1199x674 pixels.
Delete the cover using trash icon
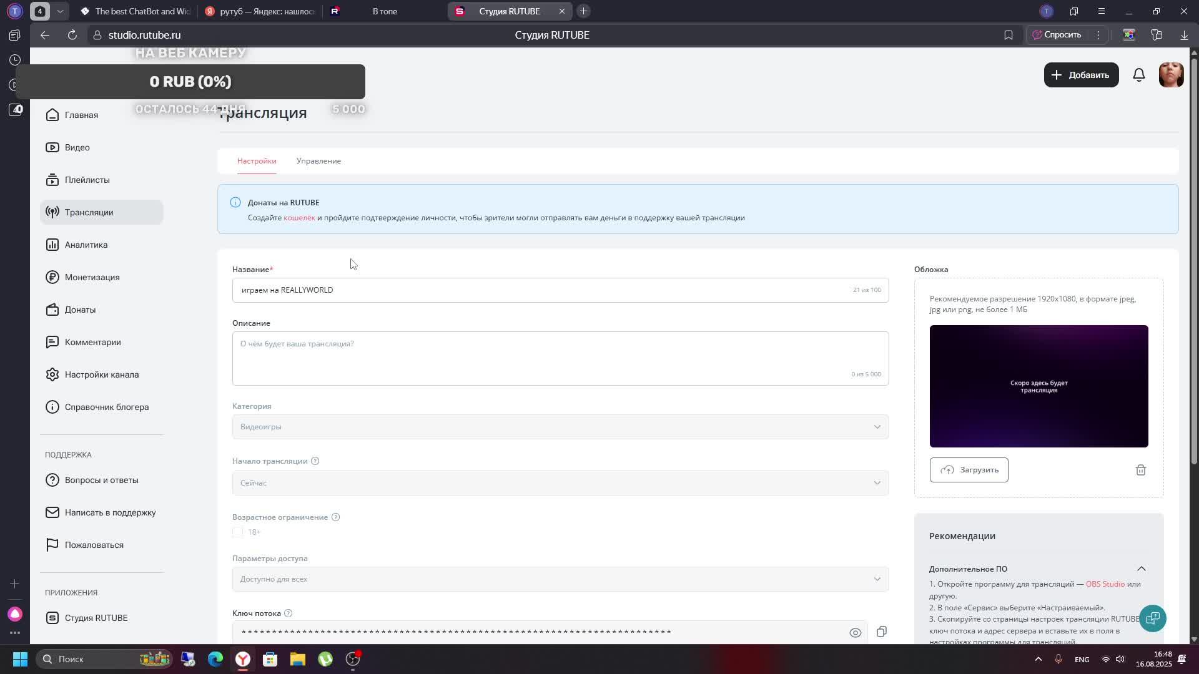[1140, 470]
